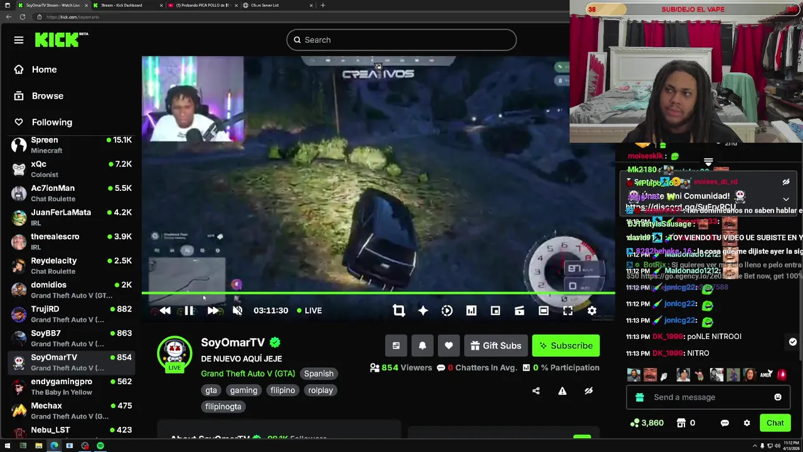
Task: Open the chat shop icon
Action: pyautogui.click(x=681, y=423)
